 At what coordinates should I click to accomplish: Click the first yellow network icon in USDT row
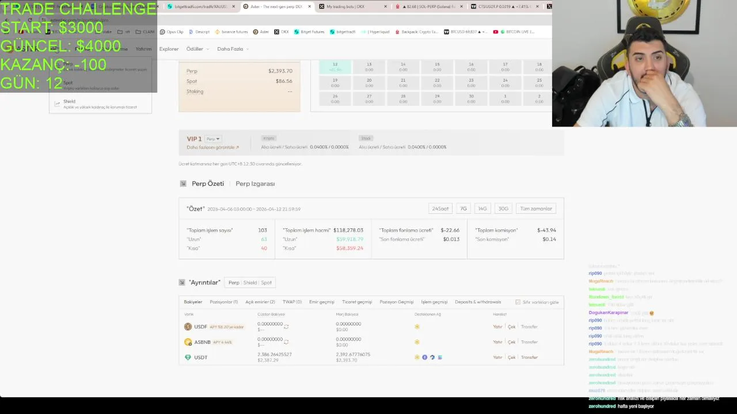[x=417, y=357]
